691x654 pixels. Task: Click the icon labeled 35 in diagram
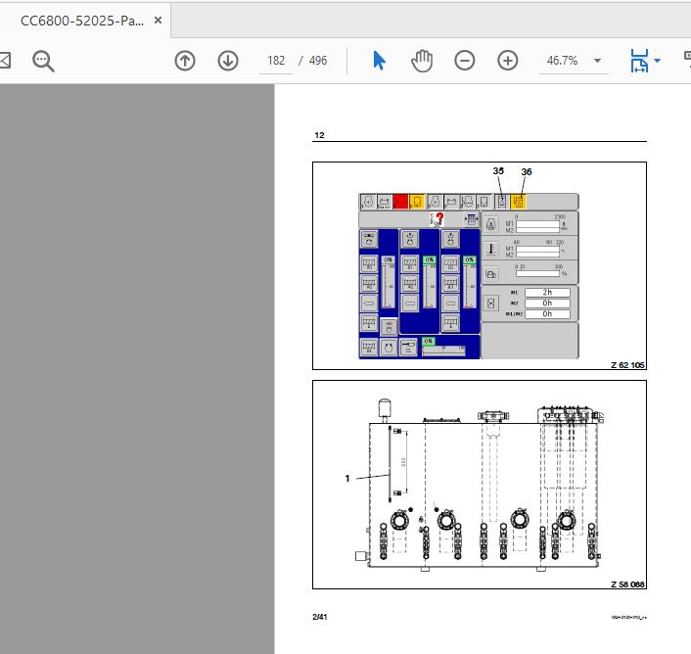tap(502, 202)
